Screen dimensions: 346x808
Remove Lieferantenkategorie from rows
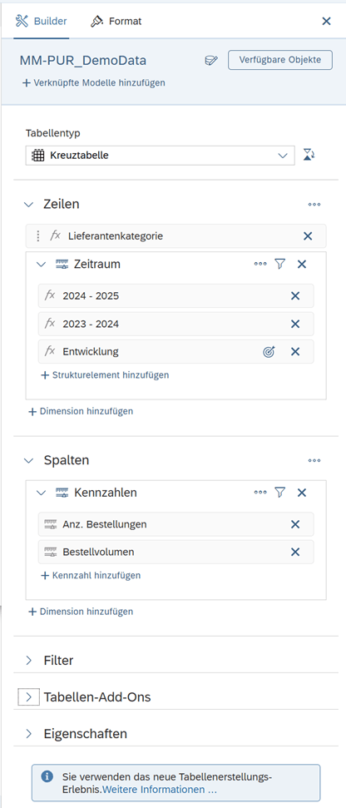(x=308, y=236)
